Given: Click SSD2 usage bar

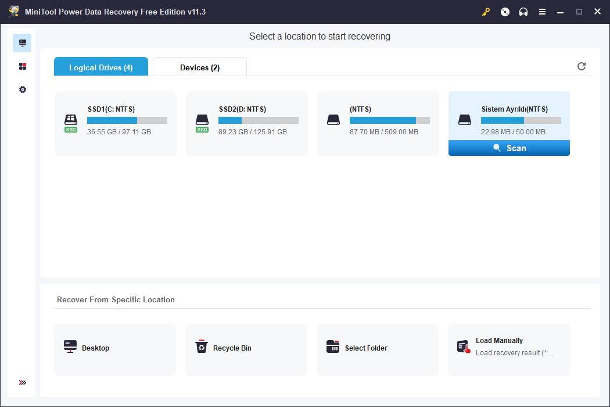Looking at the screenshot, I should coord(259,120).
